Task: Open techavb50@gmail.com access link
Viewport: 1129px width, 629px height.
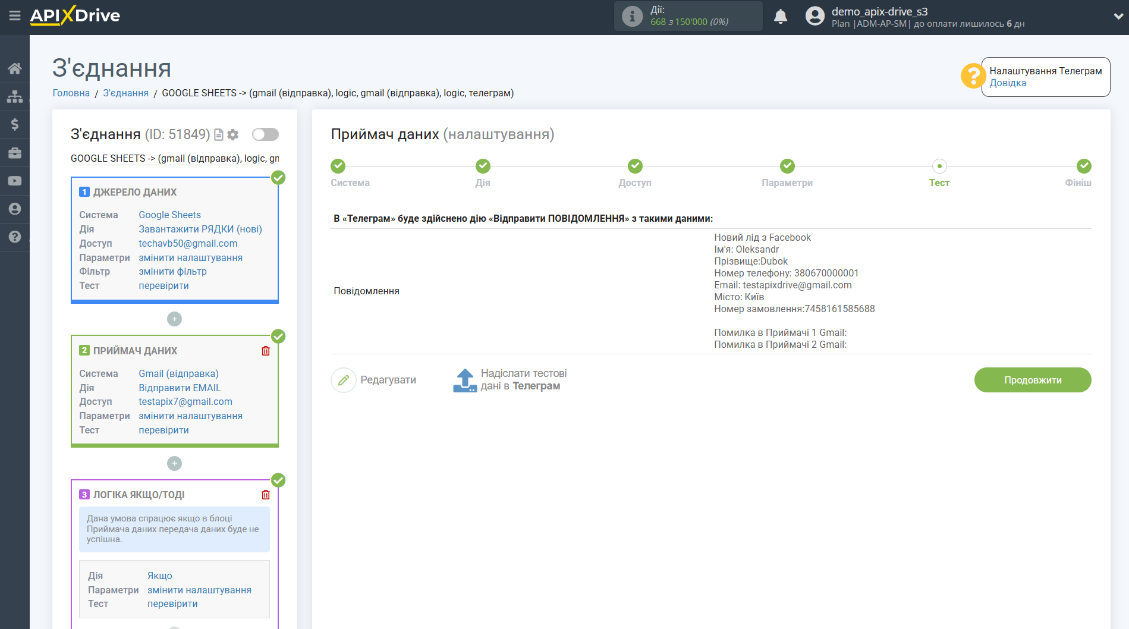Action: coord(188,243)
